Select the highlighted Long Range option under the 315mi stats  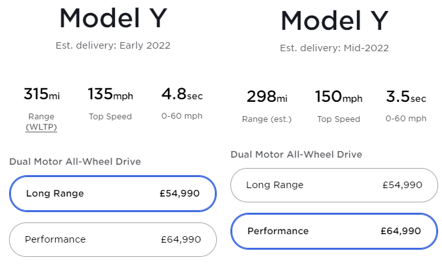click(112, 193)
